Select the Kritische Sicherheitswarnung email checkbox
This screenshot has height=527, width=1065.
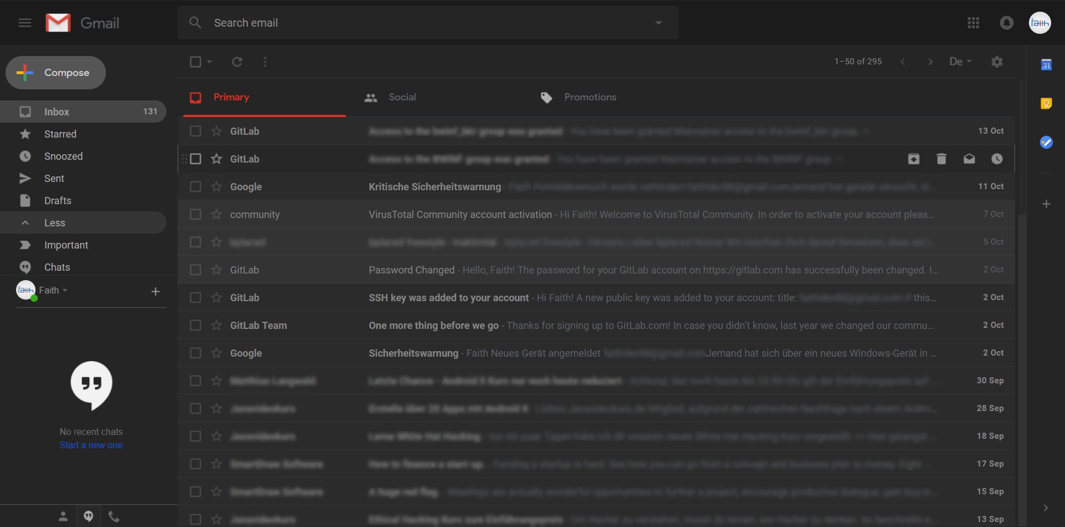[195, 186]
